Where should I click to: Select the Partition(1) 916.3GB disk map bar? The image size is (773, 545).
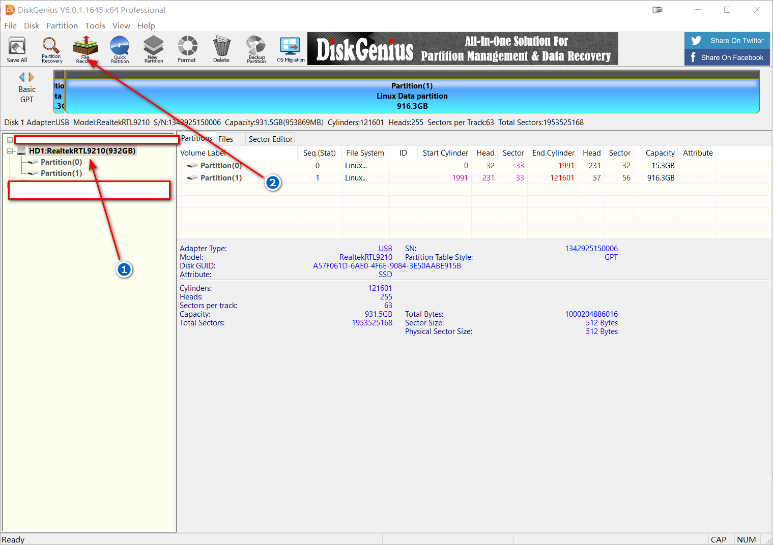(412, 96)
